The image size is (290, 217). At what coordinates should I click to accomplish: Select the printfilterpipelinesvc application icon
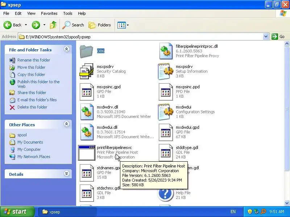tap(87, 153)
